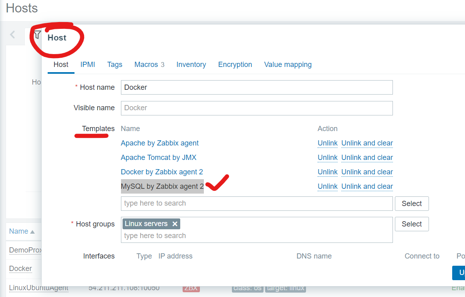
Task: Remove the Linux servers host group tag
Action: [175, 224]
